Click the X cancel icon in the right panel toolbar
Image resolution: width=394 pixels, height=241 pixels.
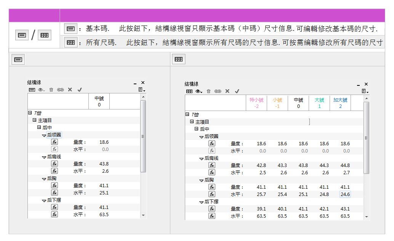coord(227,91)
